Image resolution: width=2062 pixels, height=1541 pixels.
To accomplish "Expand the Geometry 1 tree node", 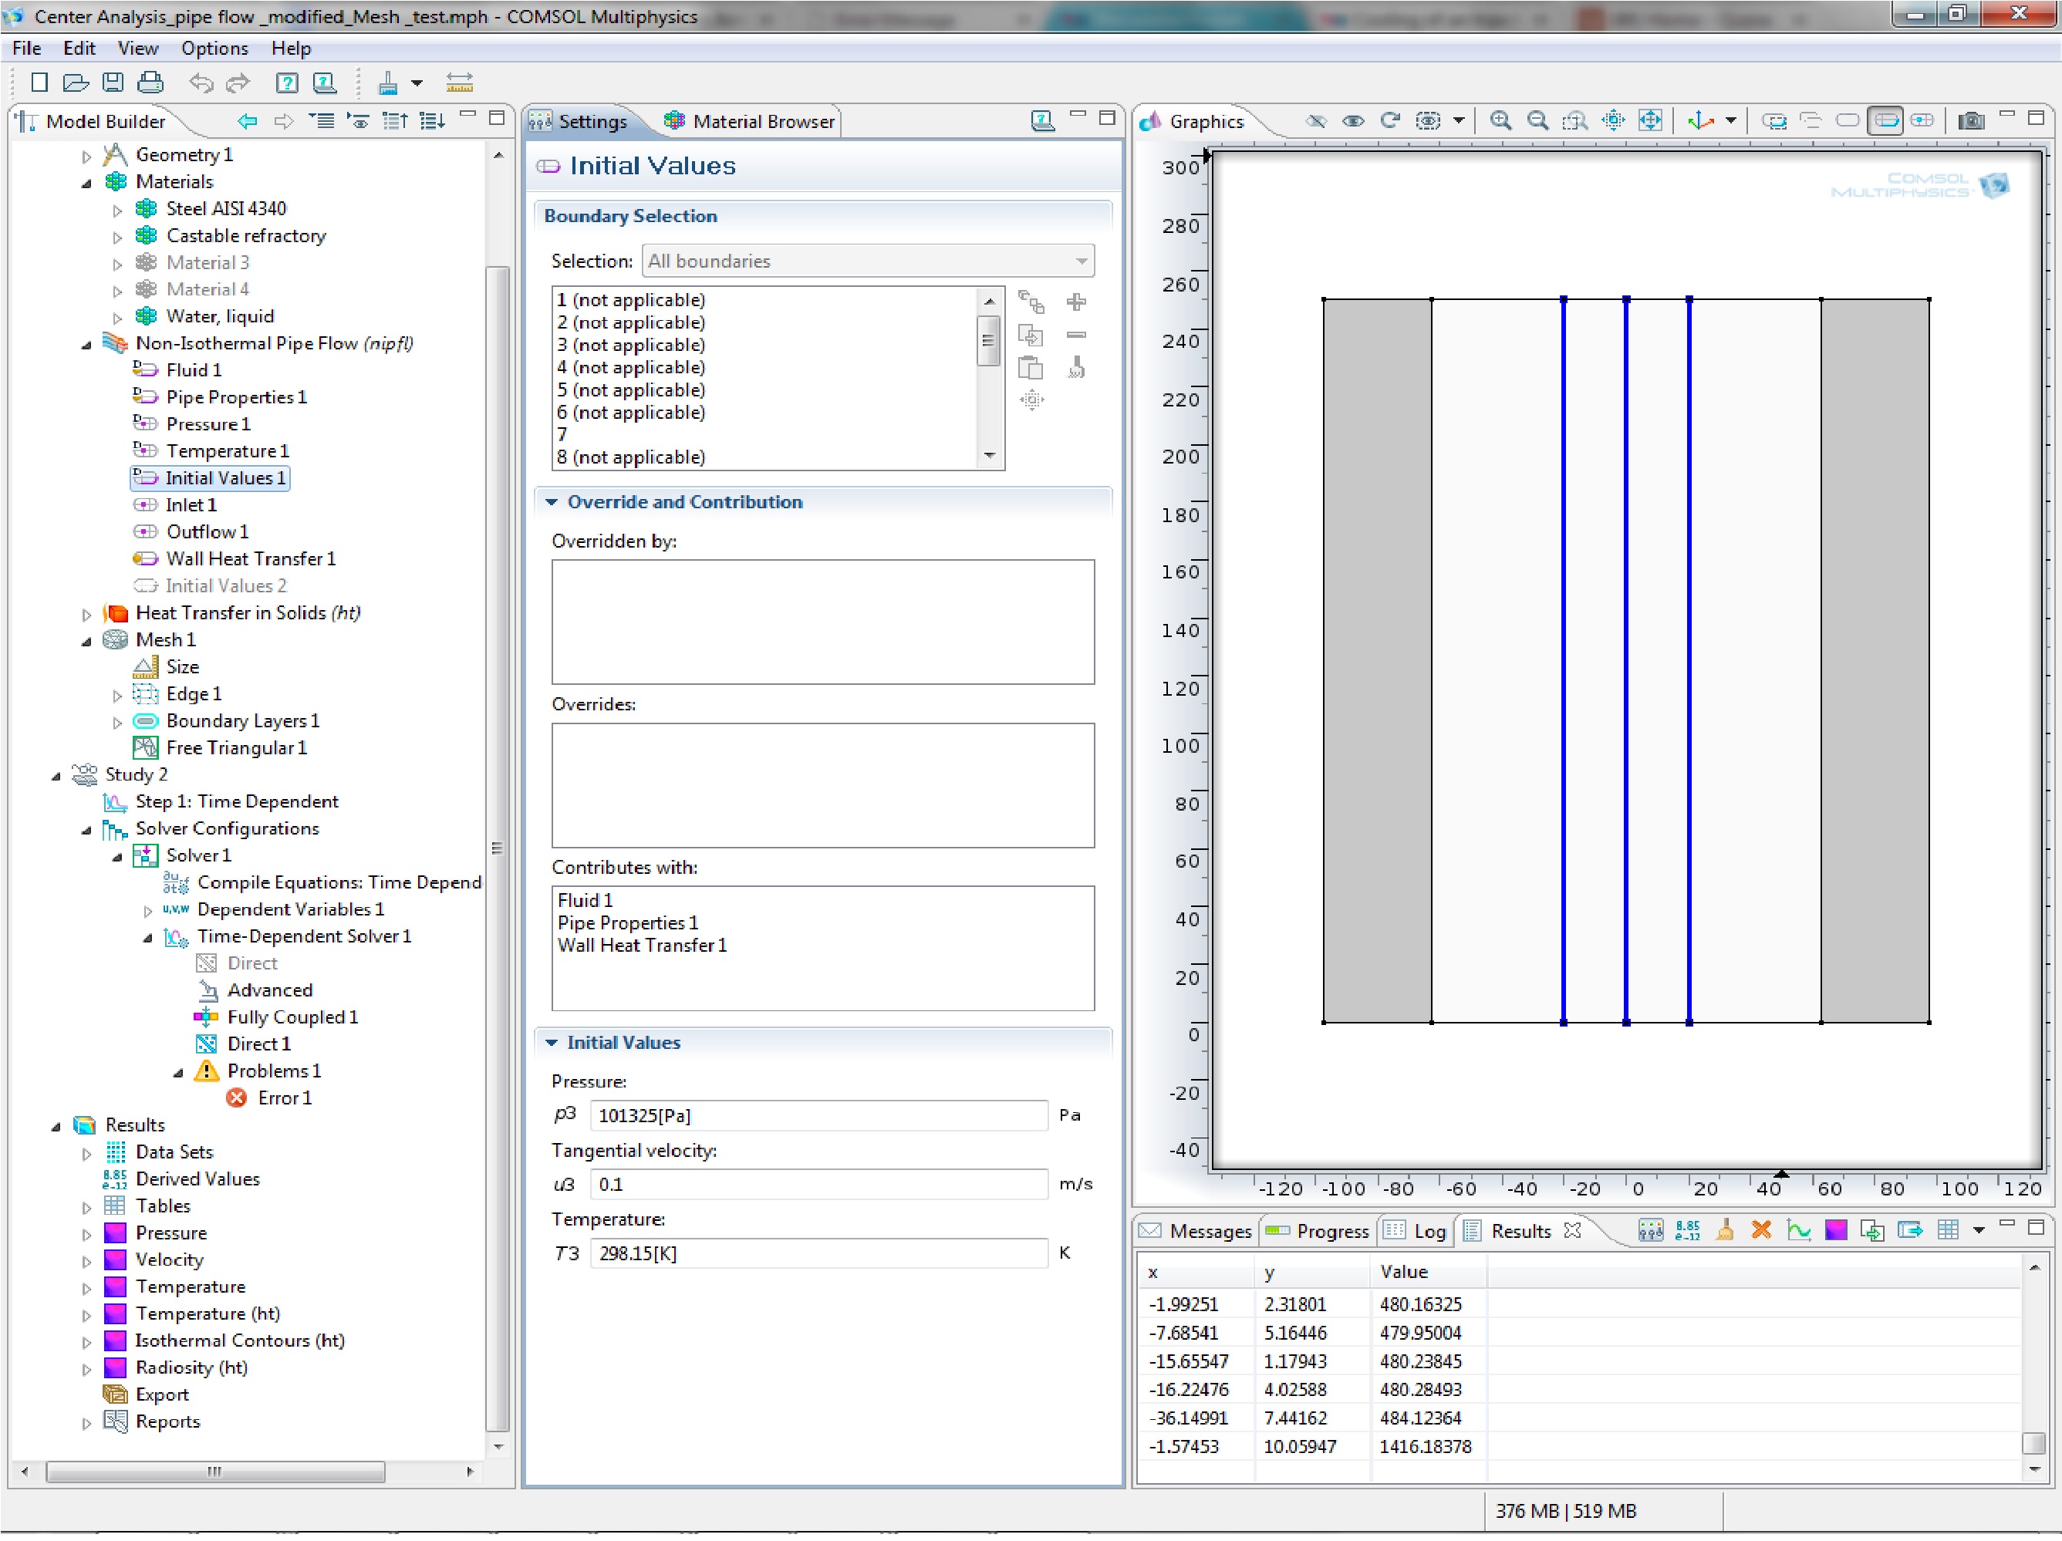I will click(x=86, y=156).
